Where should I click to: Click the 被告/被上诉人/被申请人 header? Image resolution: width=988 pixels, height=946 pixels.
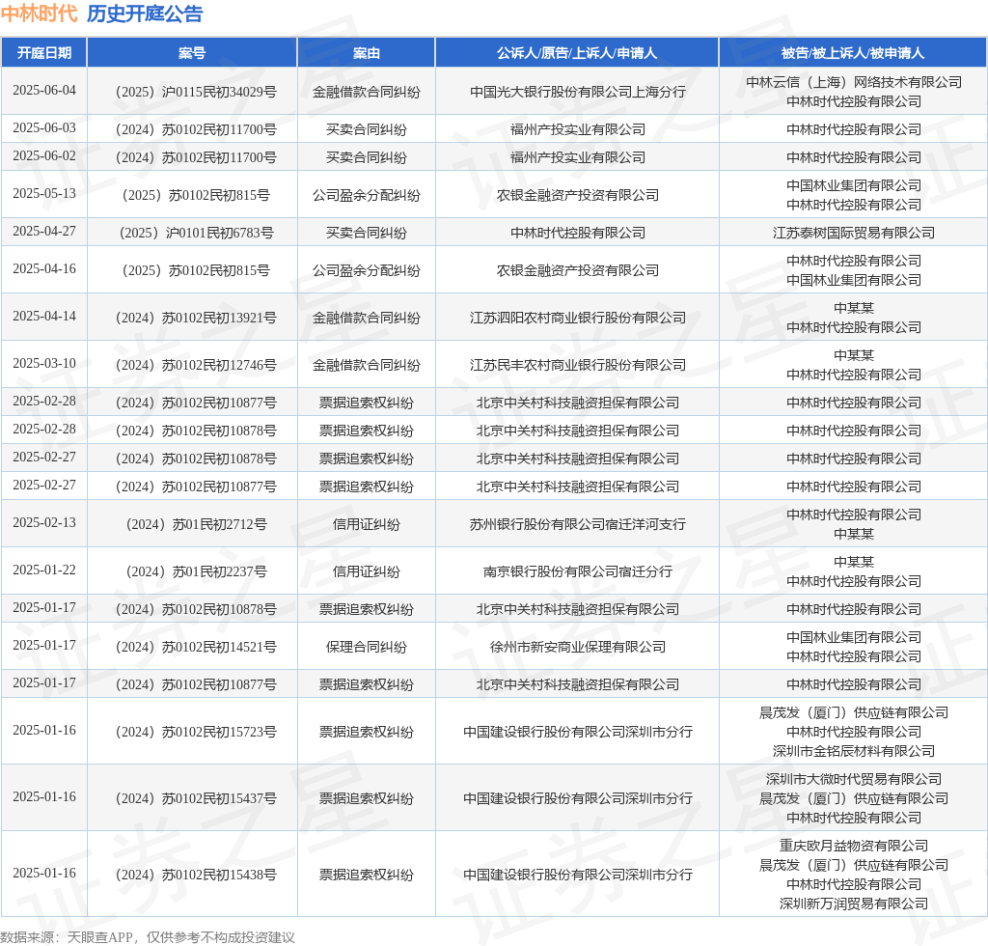coord(853,53)
